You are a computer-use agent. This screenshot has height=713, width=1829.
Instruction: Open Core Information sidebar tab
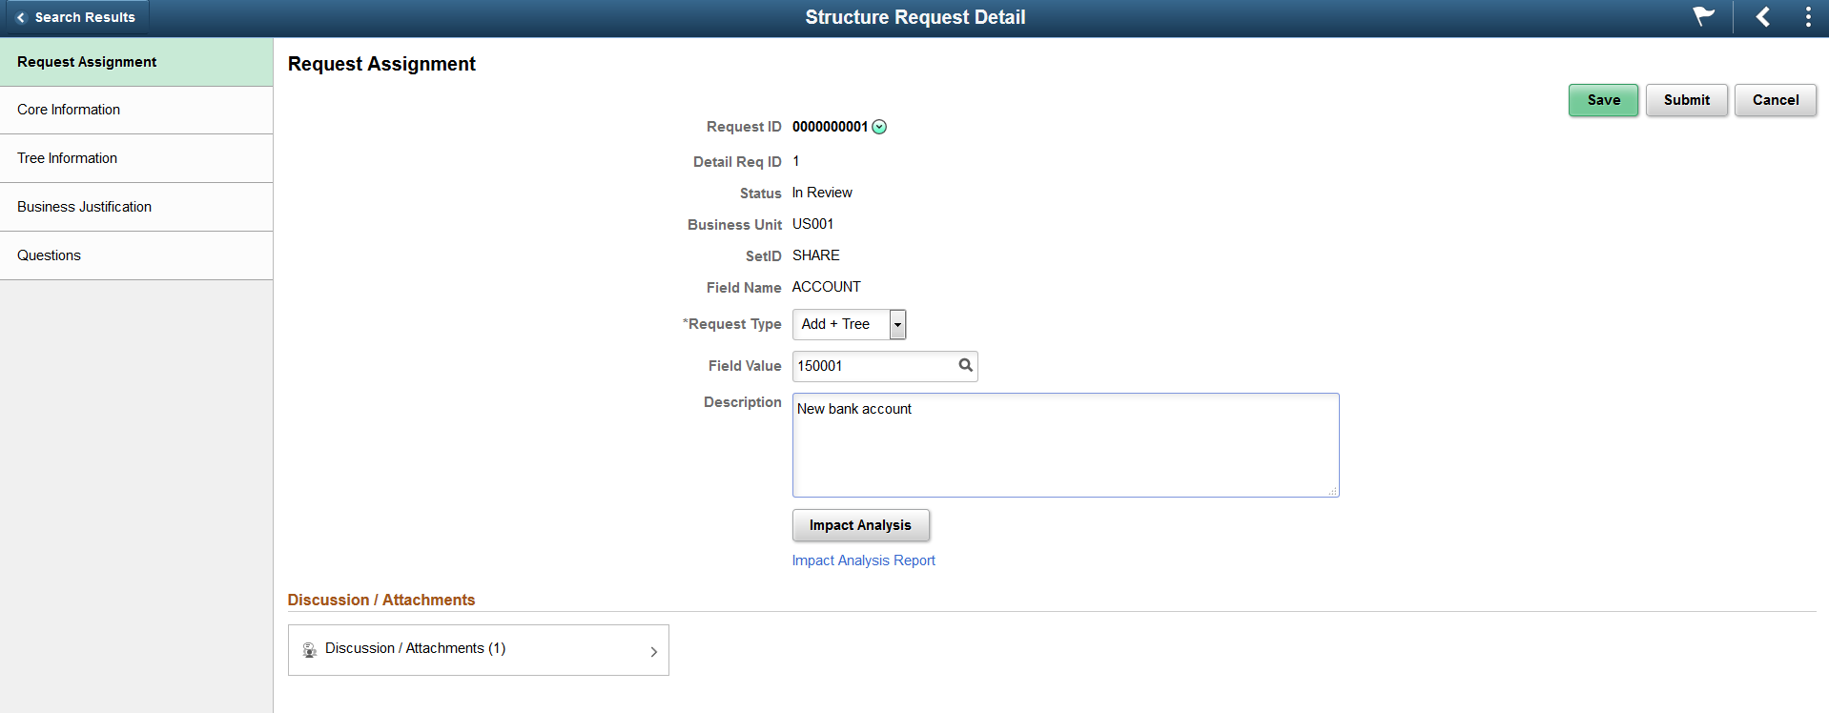point(136,110)
